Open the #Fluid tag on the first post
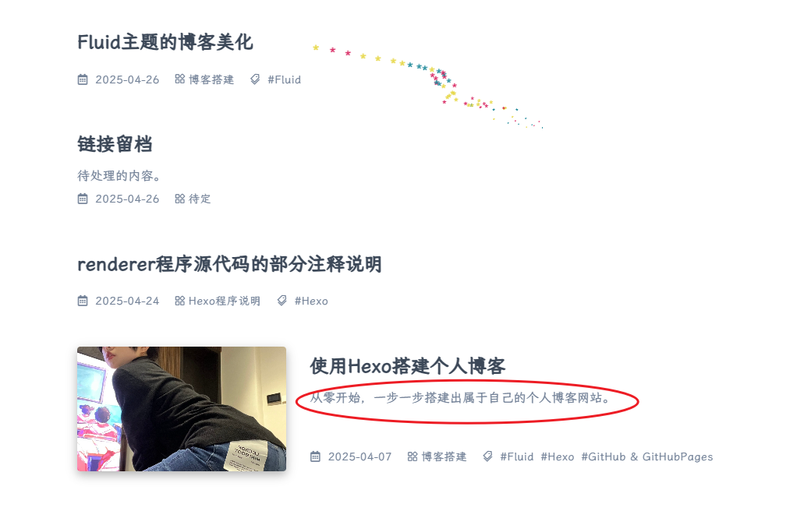This screenshot has width=811, height=511. 284,79
